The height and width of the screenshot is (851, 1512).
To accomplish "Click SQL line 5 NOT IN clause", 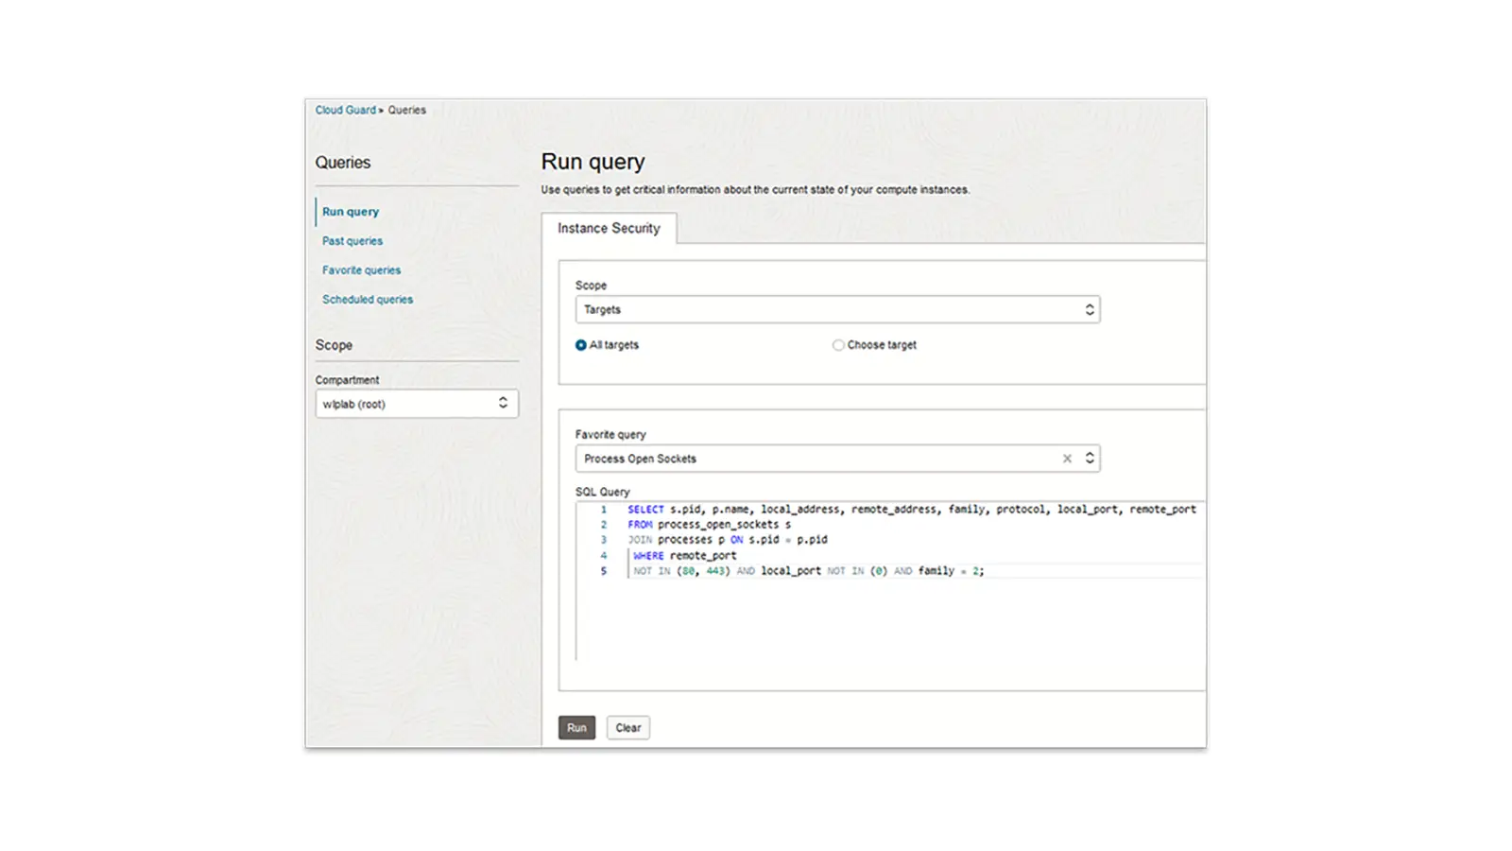I will [809, 571].
